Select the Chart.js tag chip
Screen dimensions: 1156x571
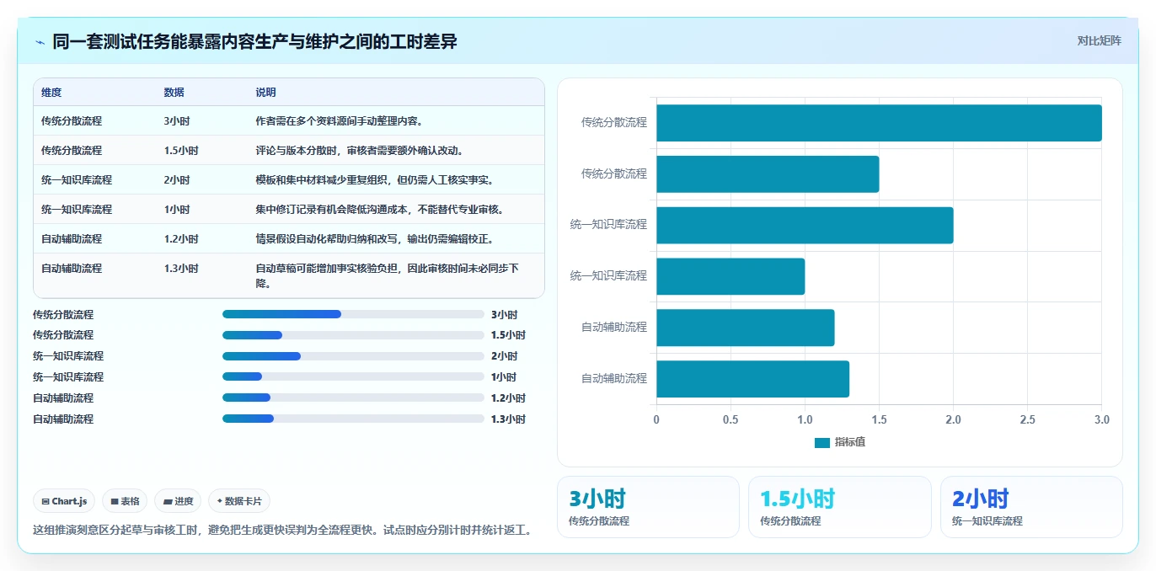[x=65, y=501]
